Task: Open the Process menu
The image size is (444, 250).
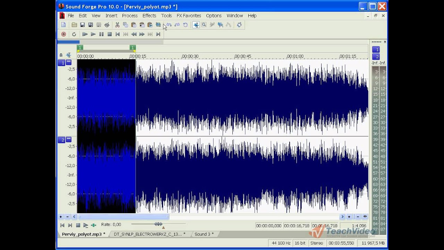Action: coord(130,16)
